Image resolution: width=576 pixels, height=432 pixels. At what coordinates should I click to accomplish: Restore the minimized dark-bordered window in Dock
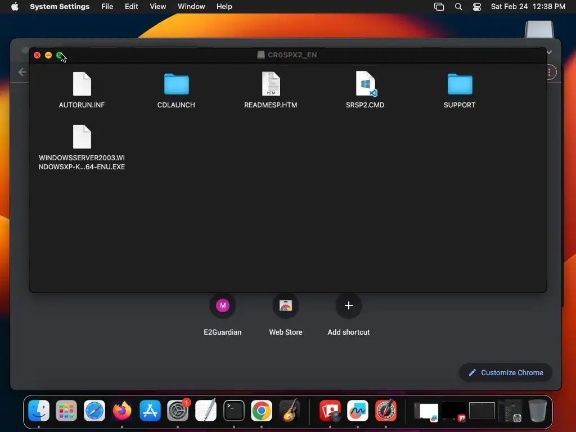[481, 411]
